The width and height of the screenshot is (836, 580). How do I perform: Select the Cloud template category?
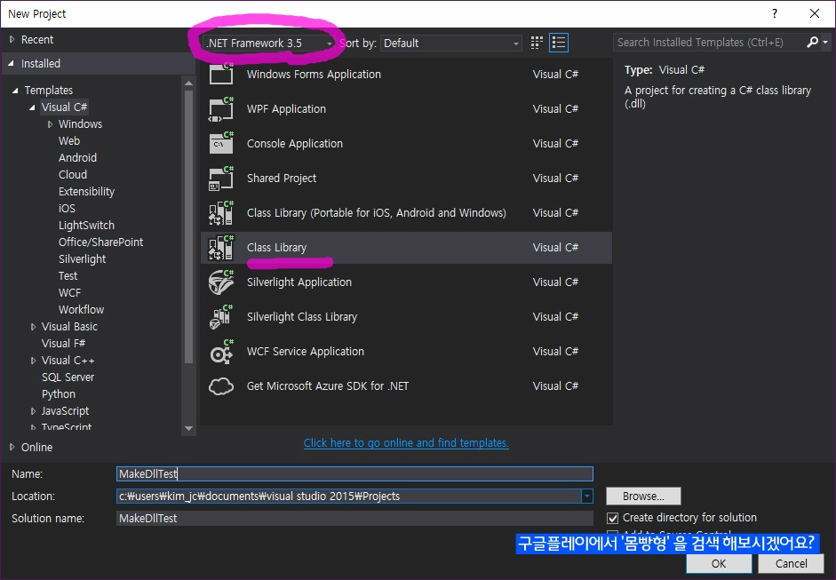73,174
